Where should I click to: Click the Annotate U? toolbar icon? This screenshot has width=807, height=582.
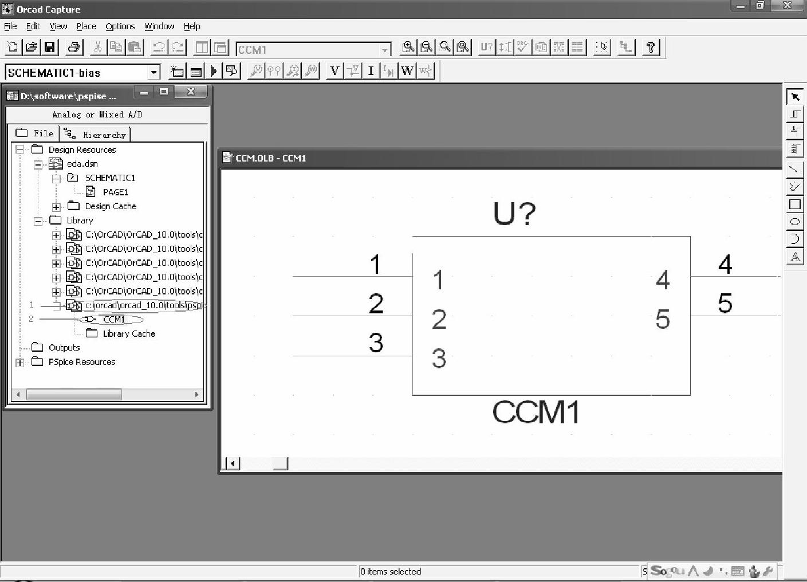pos(486,48)
